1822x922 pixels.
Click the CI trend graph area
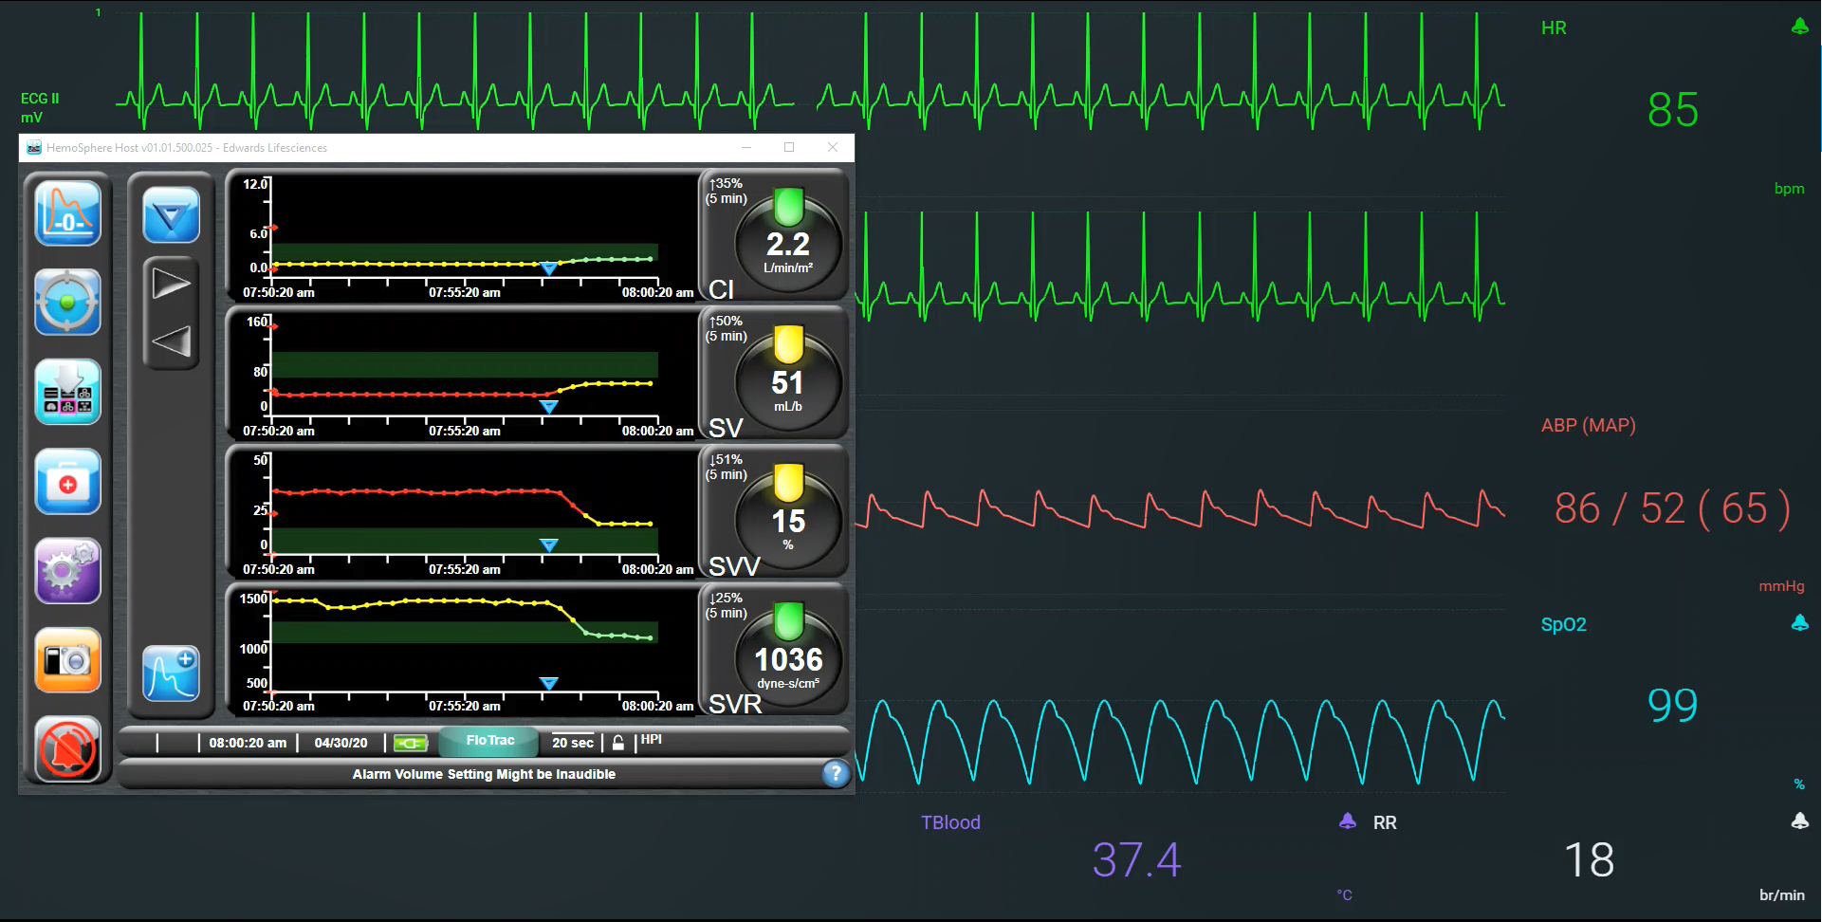(465, 229)
